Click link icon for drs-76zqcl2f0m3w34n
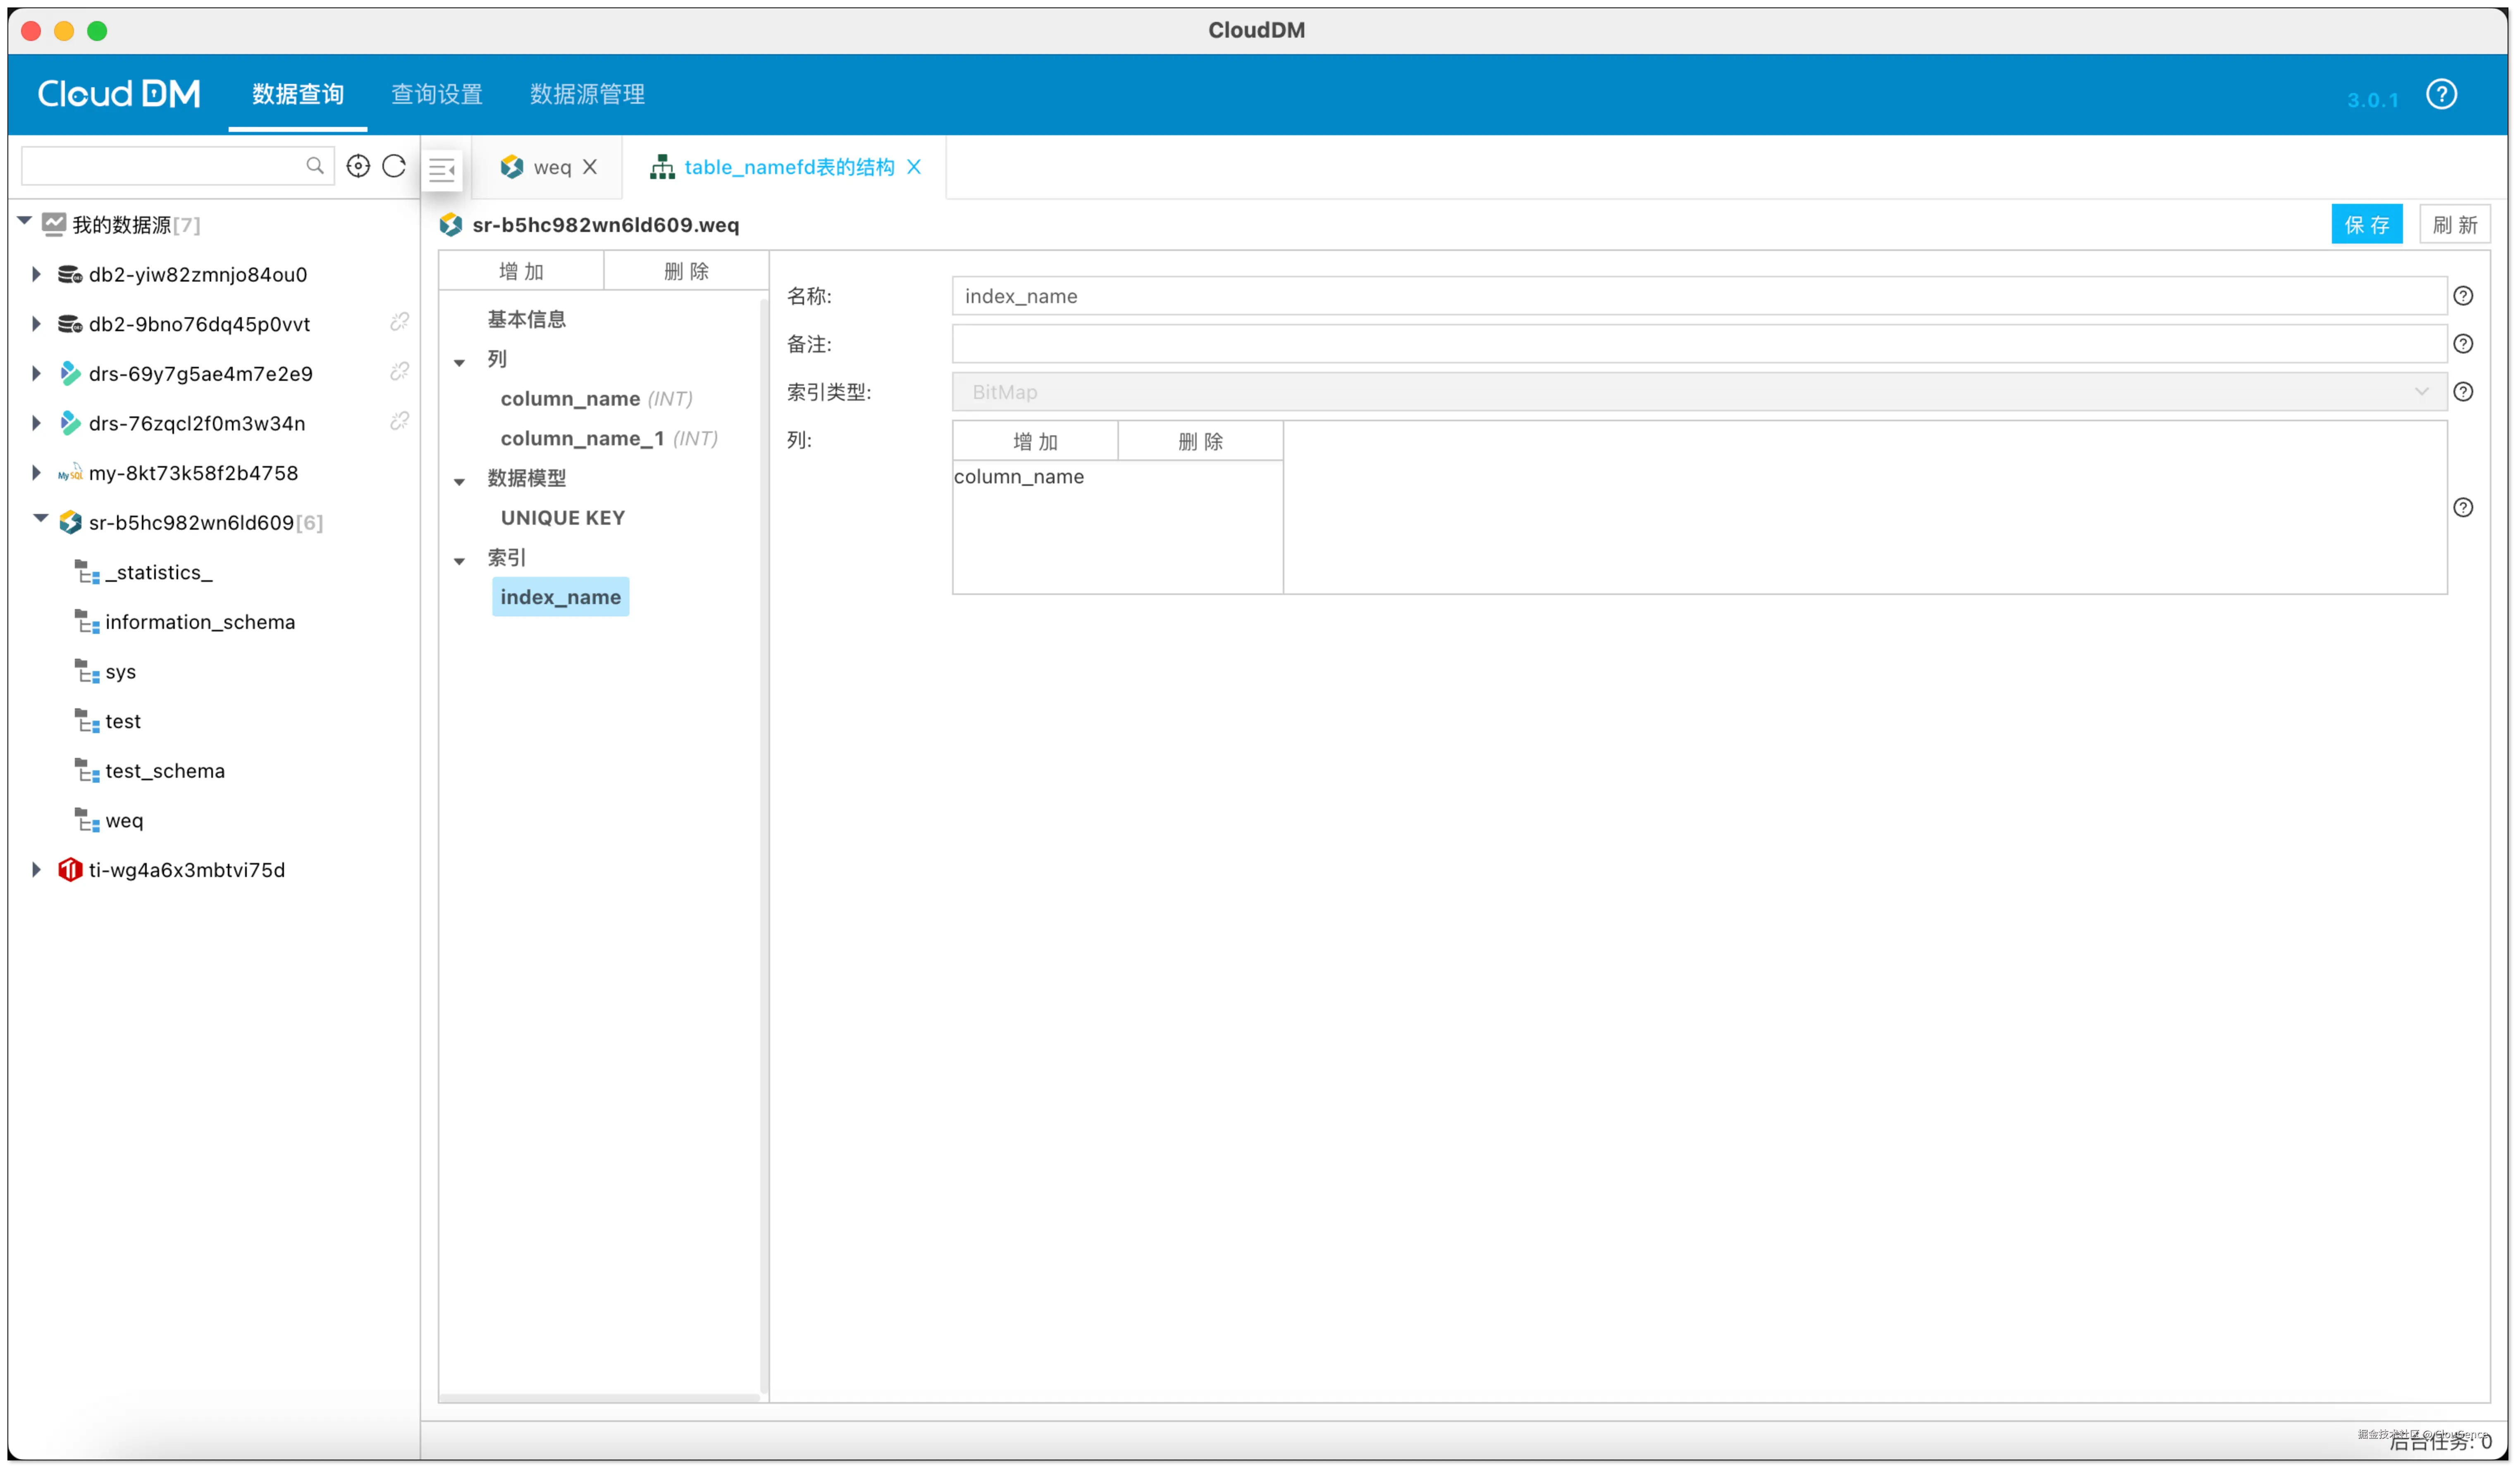 pyautogui.click(x=400, y=421)
